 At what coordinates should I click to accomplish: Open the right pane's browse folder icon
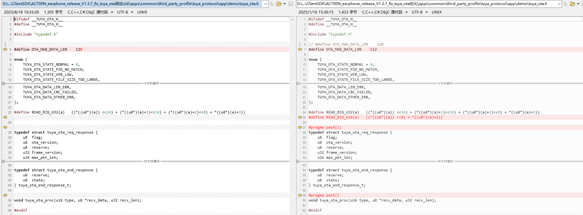572,4
